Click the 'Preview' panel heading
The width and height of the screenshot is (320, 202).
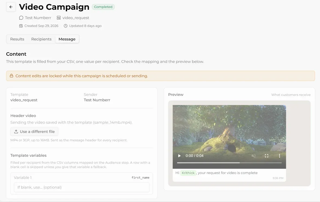[x=176, y=95]
